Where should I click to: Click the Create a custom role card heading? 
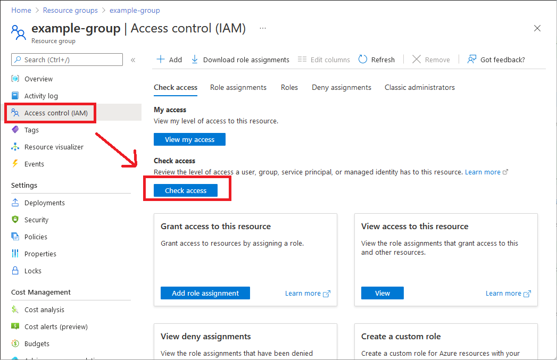(401, 336)
